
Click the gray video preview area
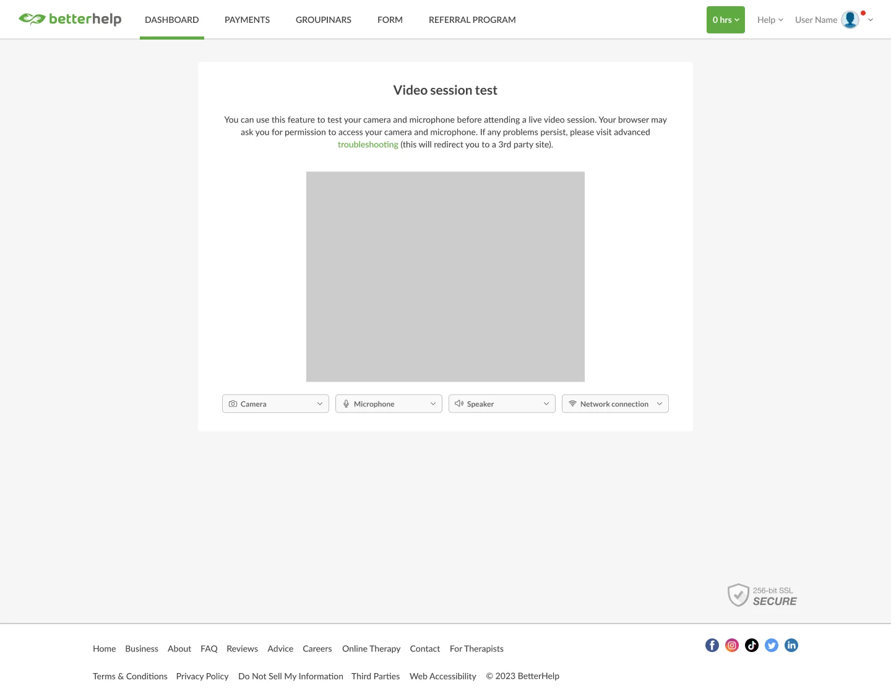point(445,277)
